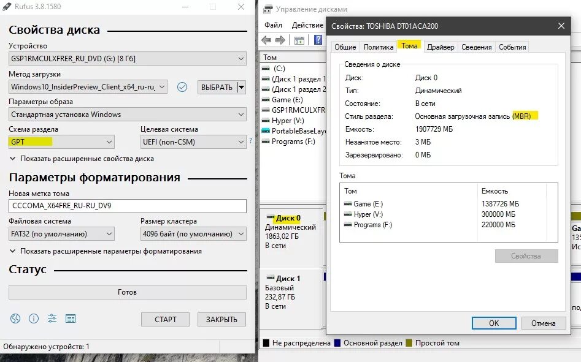This screenshot has width=581, height=362.
Task: Click the checksum checkmark icon in Rufus
Action: (182, 87)
